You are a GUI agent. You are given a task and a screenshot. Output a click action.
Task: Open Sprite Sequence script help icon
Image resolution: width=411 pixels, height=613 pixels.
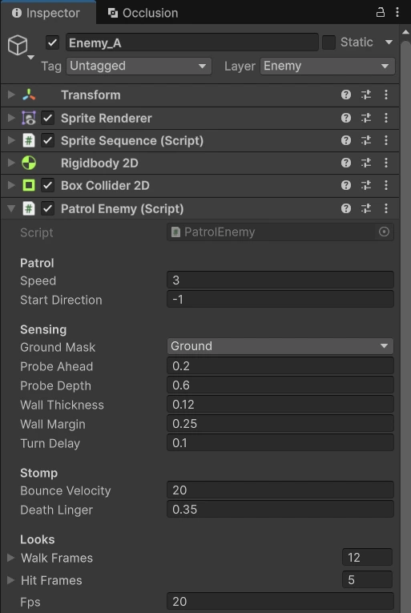[345, 140]
